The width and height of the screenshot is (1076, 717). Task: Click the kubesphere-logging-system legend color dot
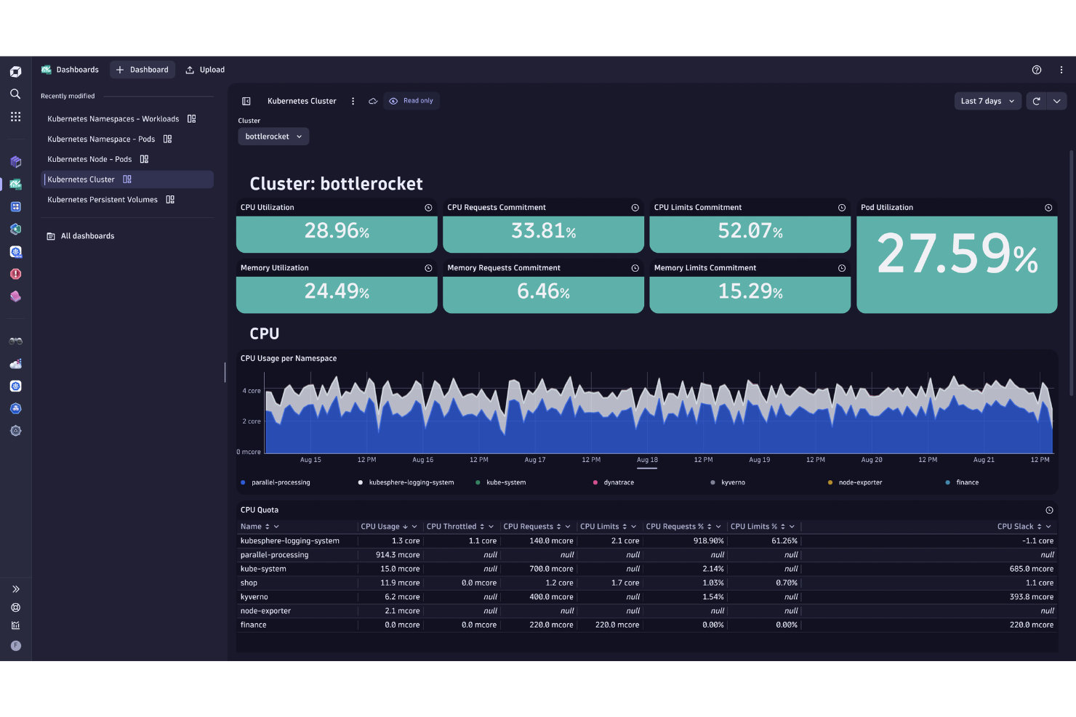point(361,482)
